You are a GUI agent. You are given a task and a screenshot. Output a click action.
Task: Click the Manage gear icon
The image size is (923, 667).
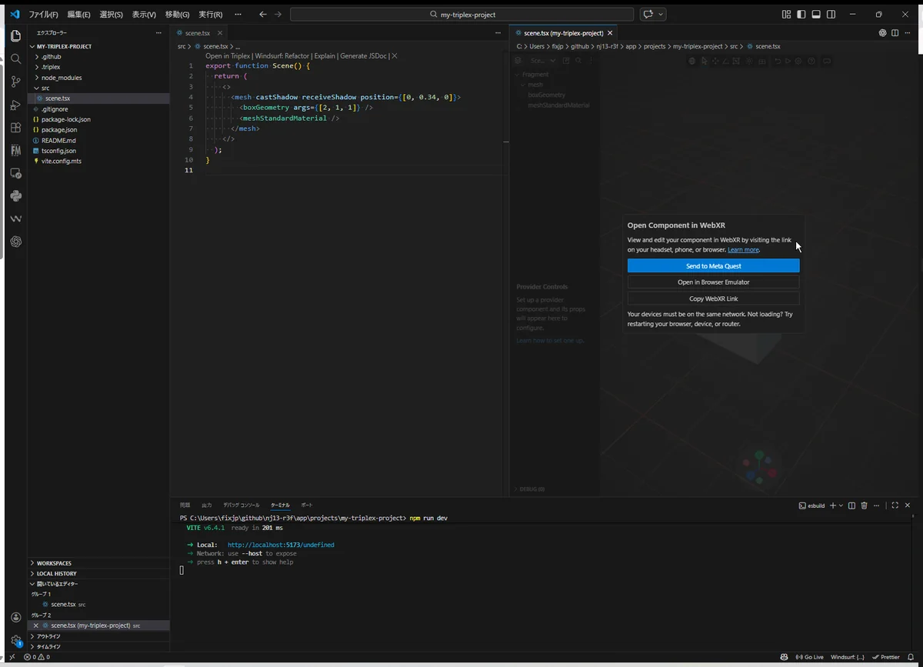[15, 640]
